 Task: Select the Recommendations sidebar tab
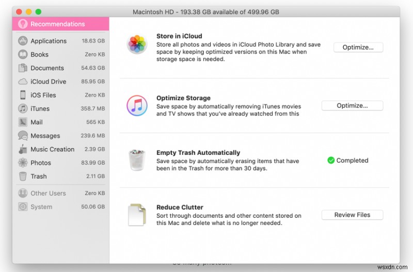click(60, 24)
